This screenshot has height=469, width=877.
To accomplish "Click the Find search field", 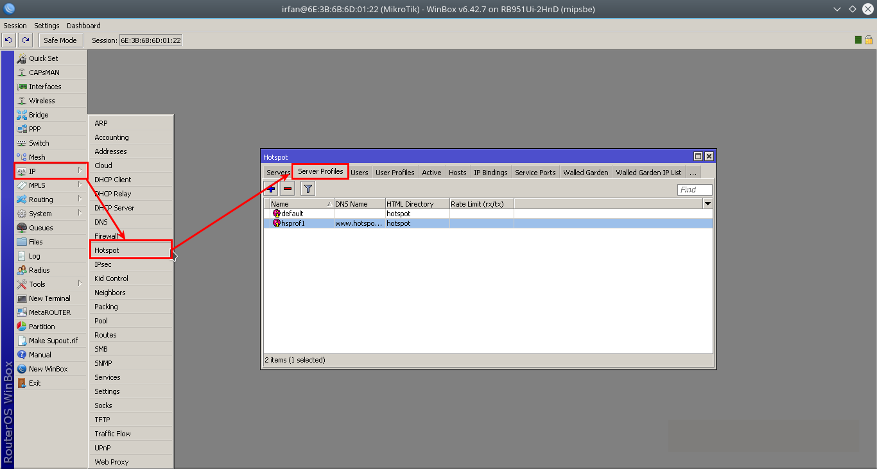I will tap(695, 190).
